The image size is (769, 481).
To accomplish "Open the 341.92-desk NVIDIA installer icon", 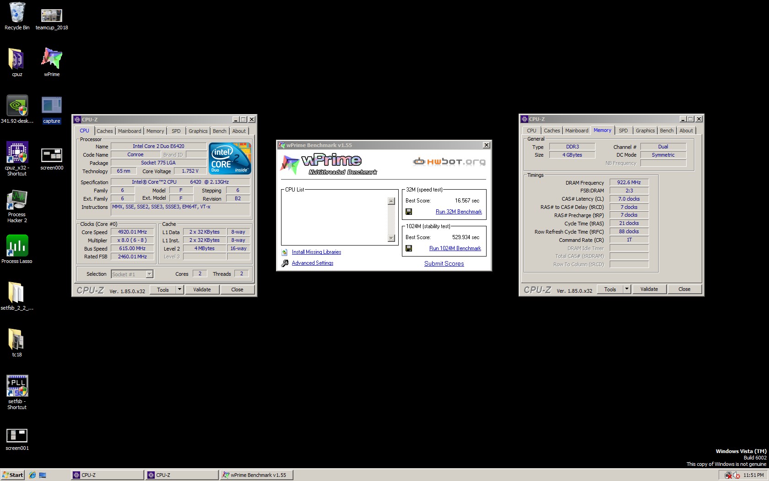I will [17, 106].
